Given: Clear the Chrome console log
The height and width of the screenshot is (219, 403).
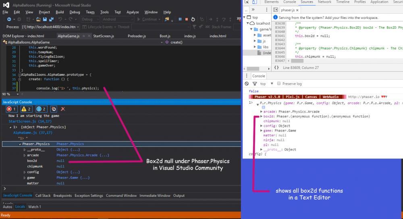Looking at the screenshot, I should 247,83.
